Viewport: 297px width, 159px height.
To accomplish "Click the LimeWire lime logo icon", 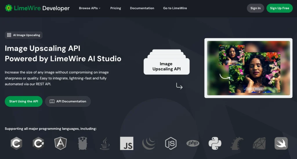I will (x=8, y=8).
